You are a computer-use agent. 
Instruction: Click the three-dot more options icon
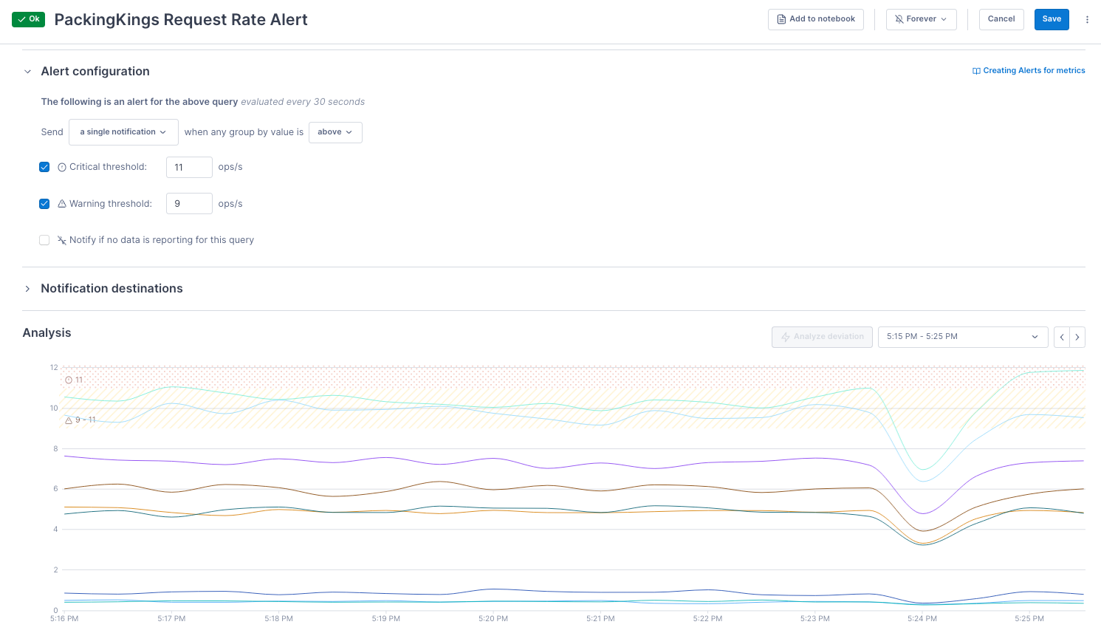click(x=1087, y=20)
